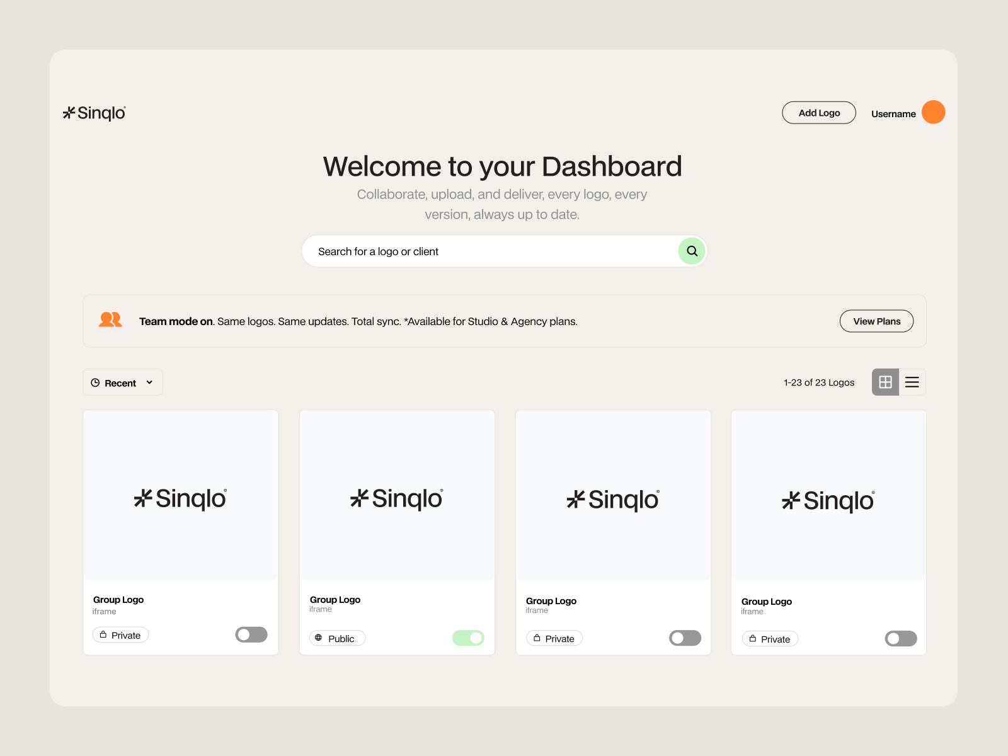Open View Plans for team mode
The width and height of the screenshot is (1008, 756).
(x=876, y=321)
